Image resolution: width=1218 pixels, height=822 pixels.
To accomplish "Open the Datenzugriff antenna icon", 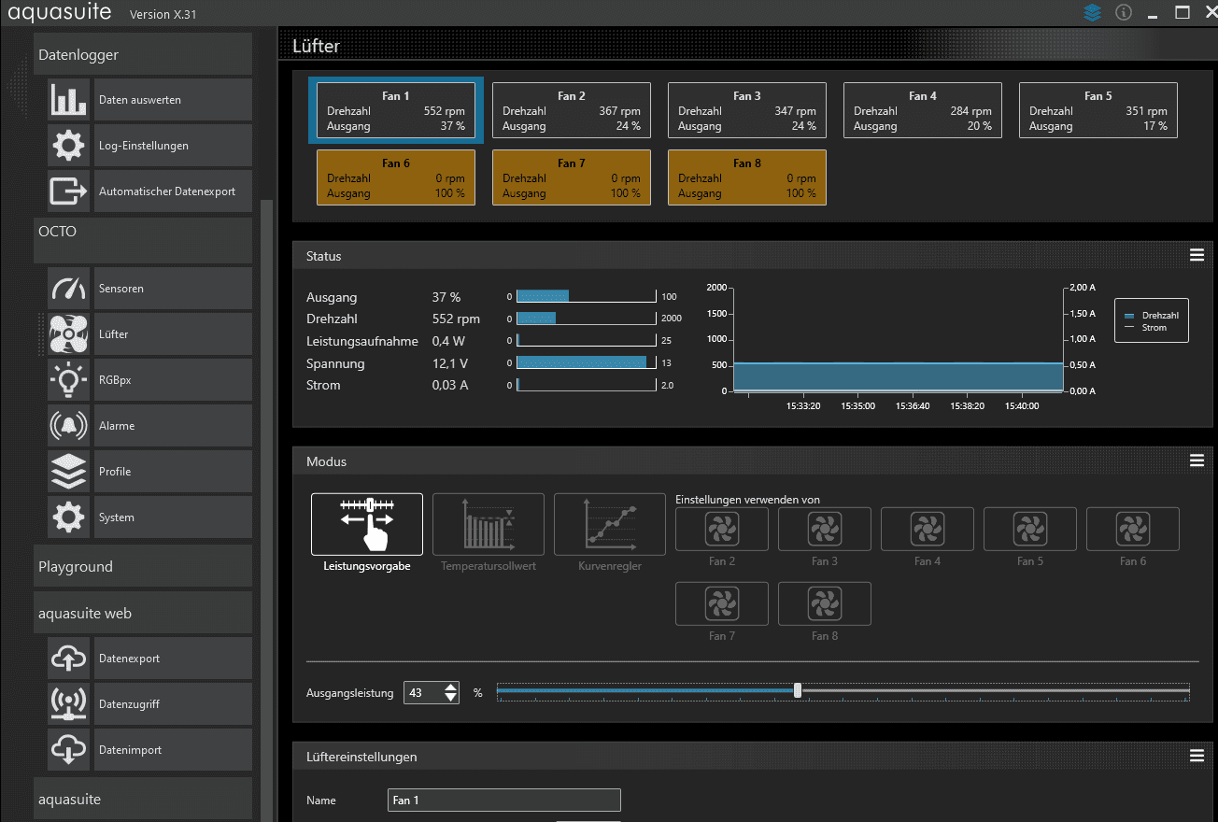I will click(x=68, y=704).
